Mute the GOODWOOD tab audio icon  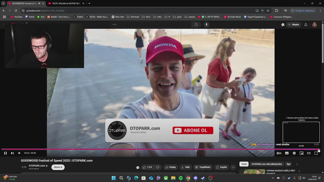pyautogui.click(x=39, y=4)
